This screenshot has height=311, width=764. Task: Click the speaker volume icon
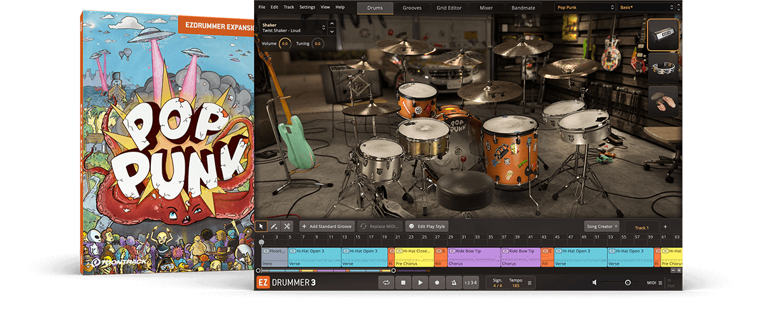click(x=593, y=282)
